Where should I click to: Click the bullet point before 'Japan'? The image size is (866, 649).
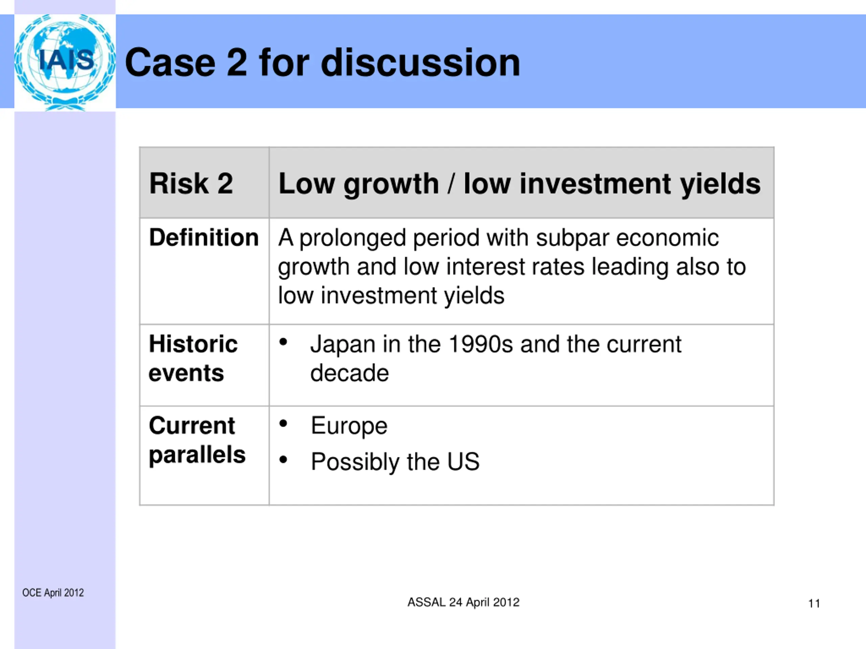pos(283,342)
